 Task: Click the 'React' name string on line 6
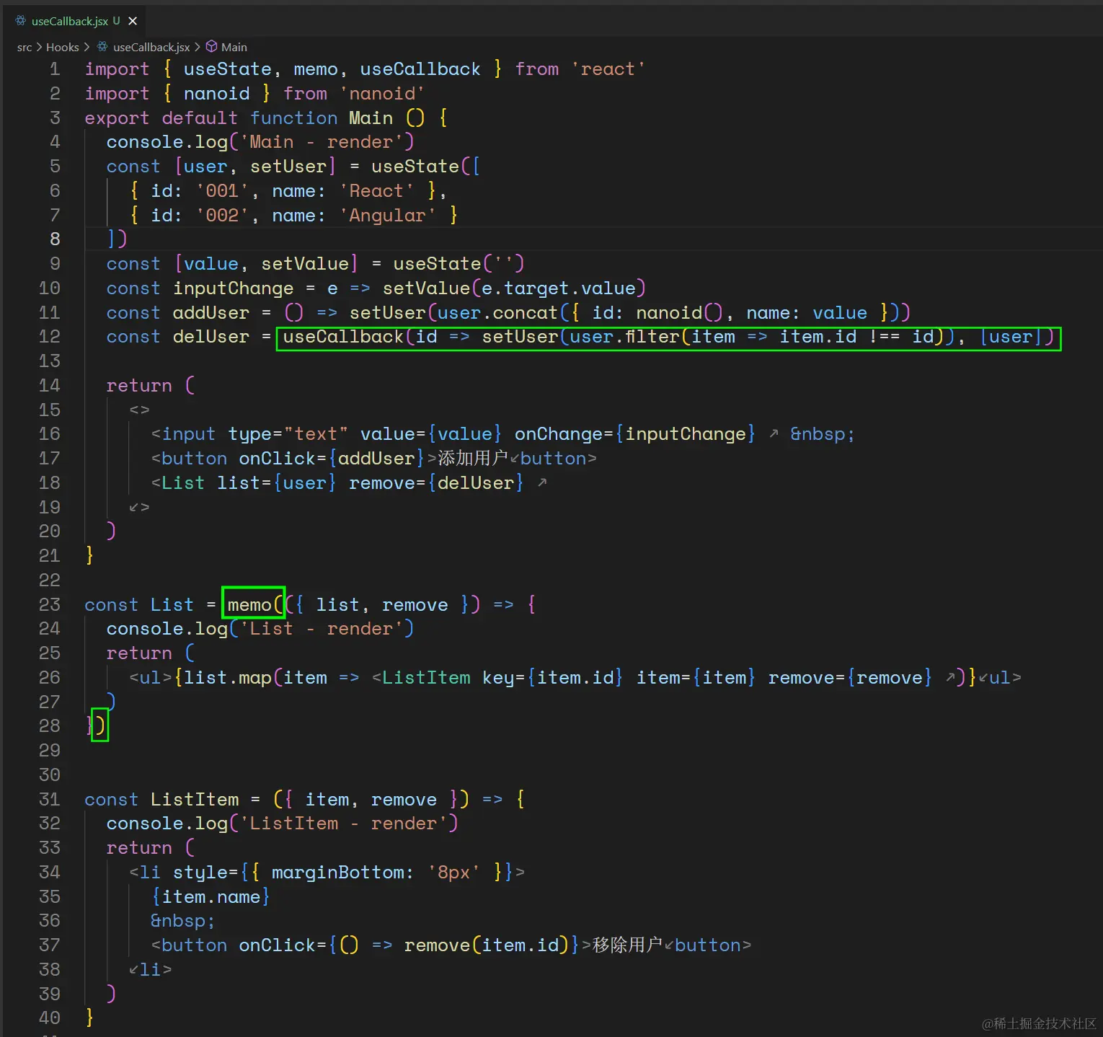coord(376,191)
